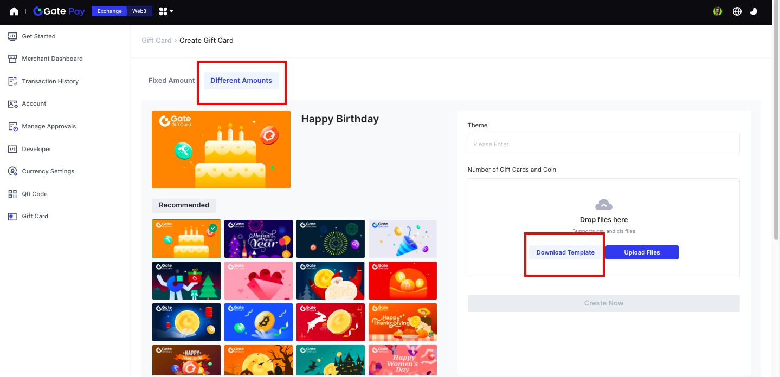Click the user profile avatar
This screenshot has height=377, width=780.
(718, 11)
